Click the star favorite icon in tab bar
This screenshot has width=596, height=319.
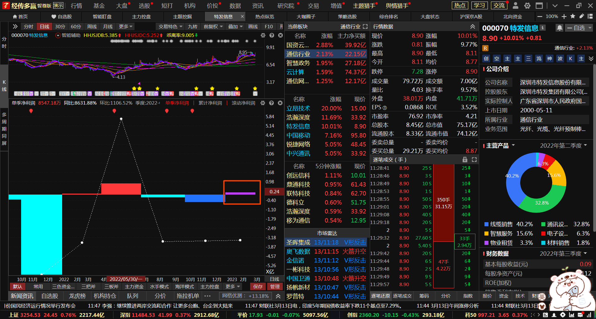pyautogui.click(x=573, y=16)
